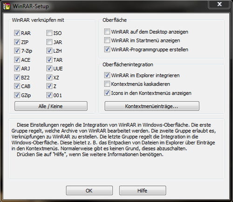Disable the CAB file association
This screenshot has width=233, height=202.
(17, 86)
